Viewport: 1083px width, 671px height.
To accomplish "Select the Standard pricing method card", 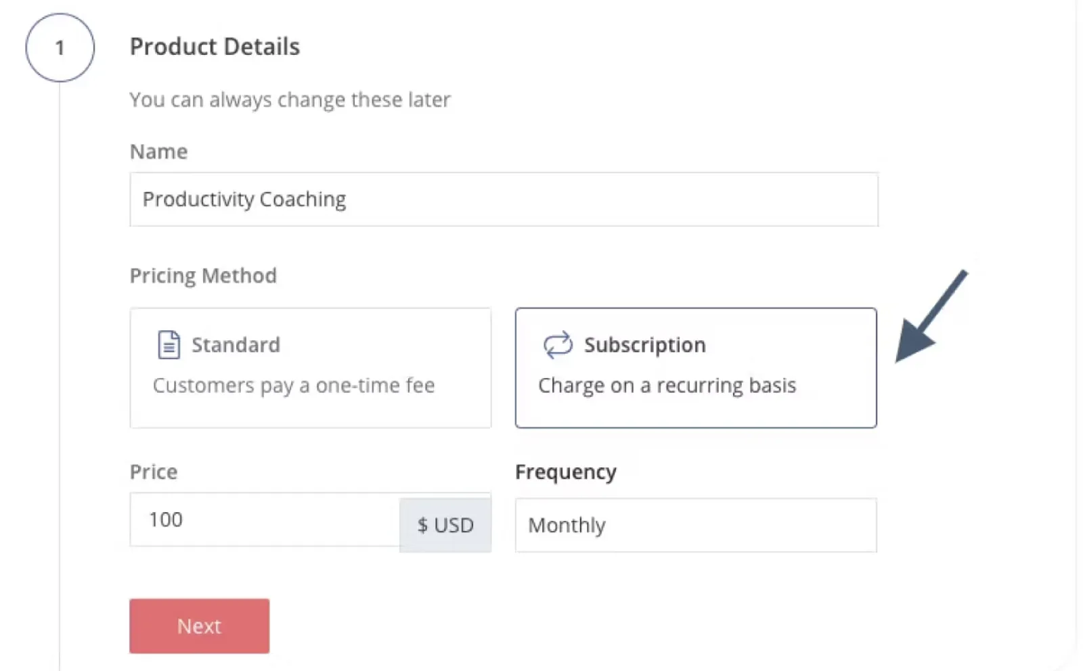I will coord(310,368).
